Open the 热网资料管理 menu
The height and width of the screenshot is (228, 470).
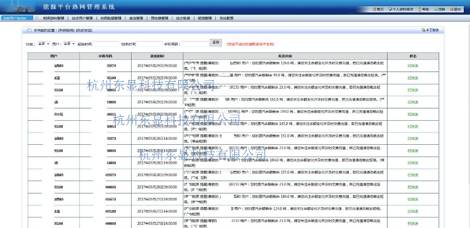pyautogui.click(x=54, y=18)
